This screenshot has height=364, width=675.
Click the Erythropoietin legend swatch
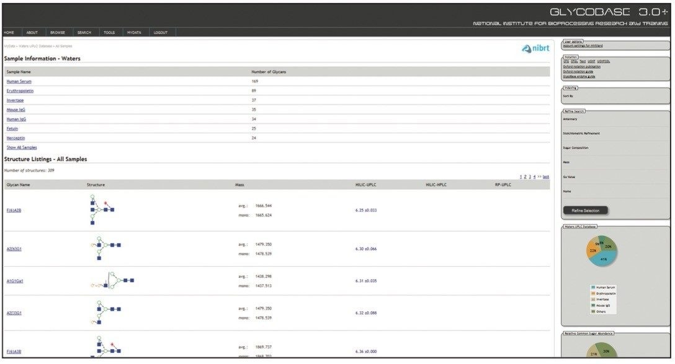[x=593, y=293]
